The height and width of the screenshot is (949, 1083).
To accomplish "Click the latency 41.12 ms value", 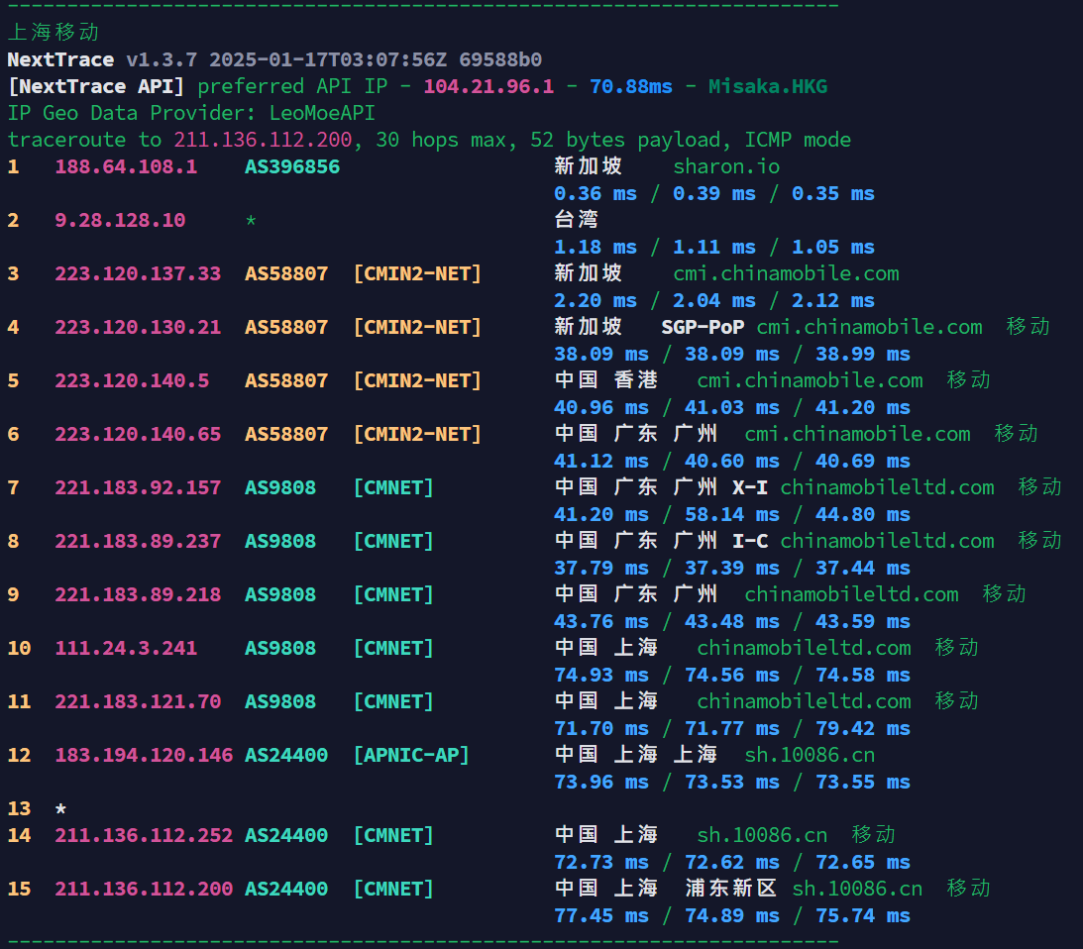I will (600, 461).
